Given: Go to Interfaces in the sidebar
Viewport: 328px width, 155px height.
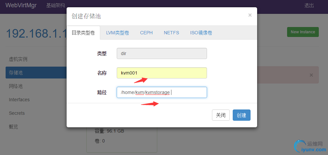Looking at the screenshot, I should point(19,100).
